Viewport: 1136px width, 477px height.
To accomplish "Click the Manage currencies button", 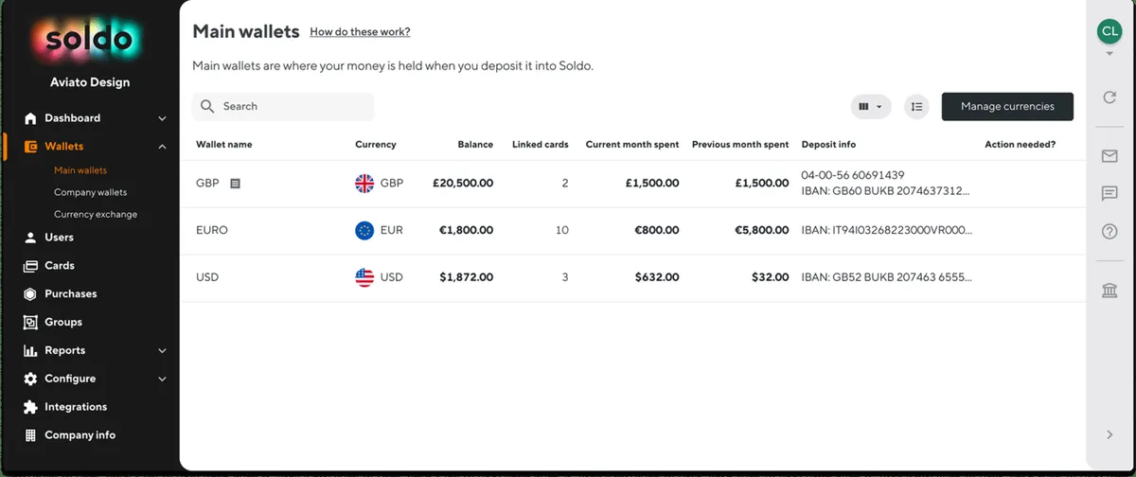I will click(x=1007, y=107).
